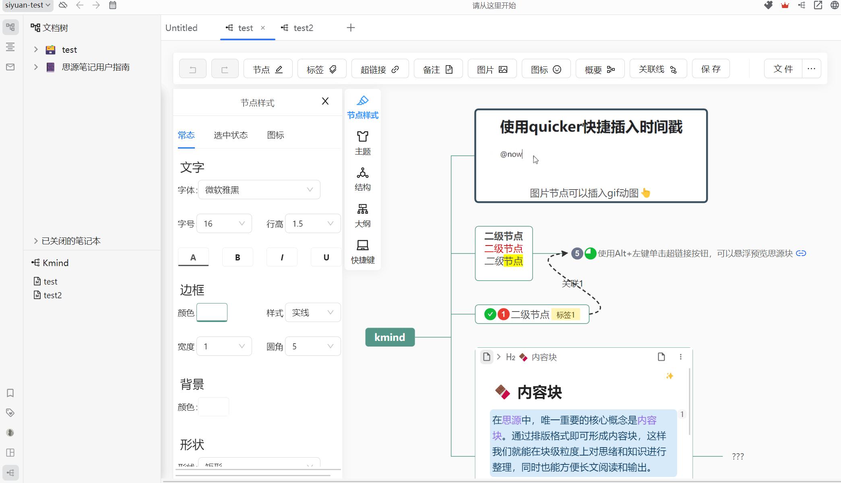Open the 字号 font size dropdown
This screenshot has height=483, width=841.
pos(224,223)
